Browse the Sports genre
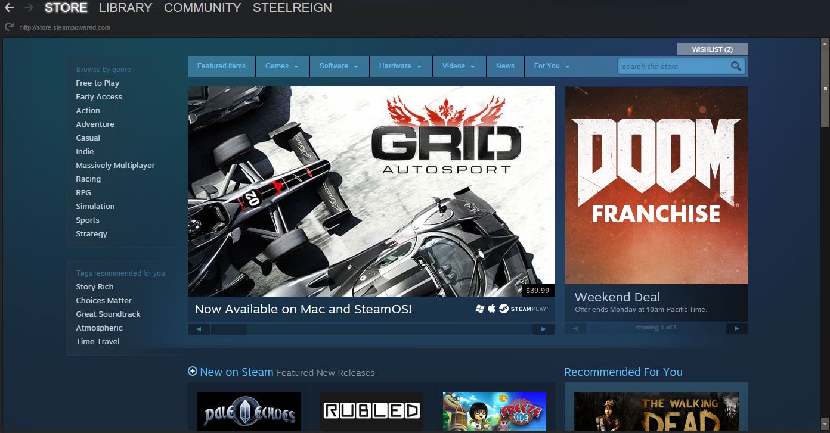The width and height of the screenshot is (830, 433). [88, 220]
